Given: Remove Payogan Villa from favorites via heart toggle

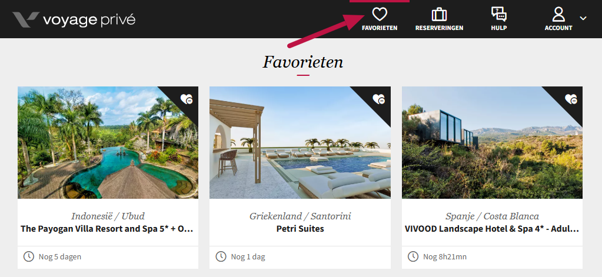Looking at the screenshot, I should click(x=187, y=99).
